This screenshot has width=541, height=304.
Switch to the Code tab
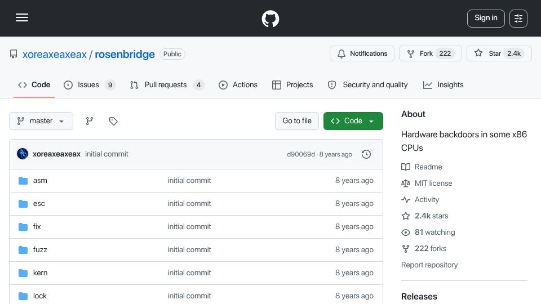click(34, 85)
